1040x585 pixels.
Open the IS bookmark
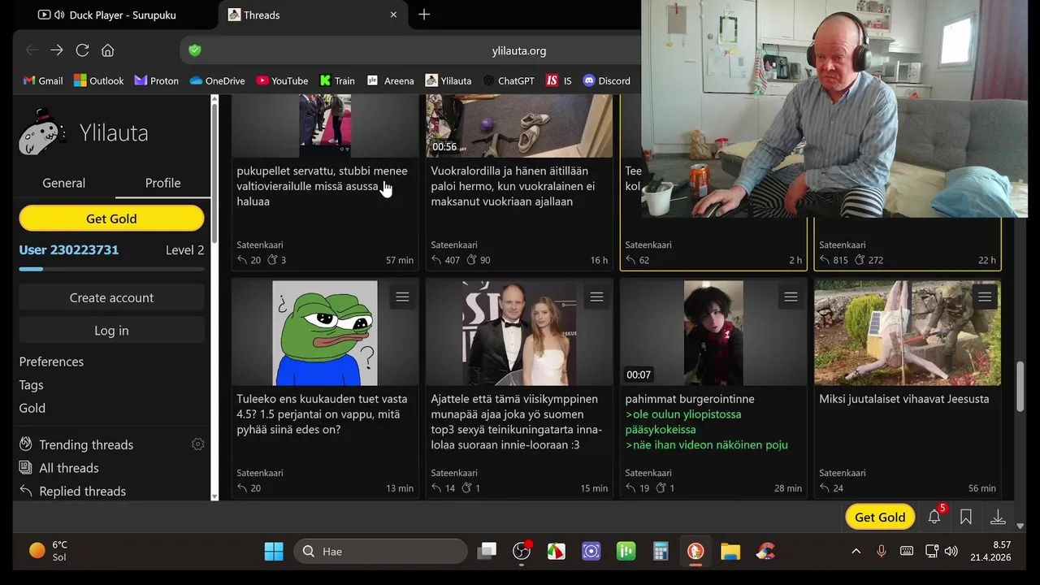point(559,80)
